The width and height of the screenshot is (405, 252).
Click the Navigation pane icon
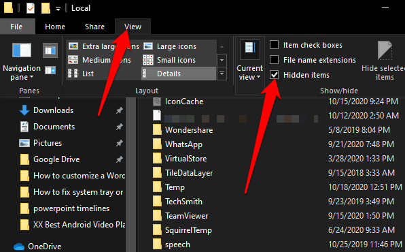coord(22,50)
